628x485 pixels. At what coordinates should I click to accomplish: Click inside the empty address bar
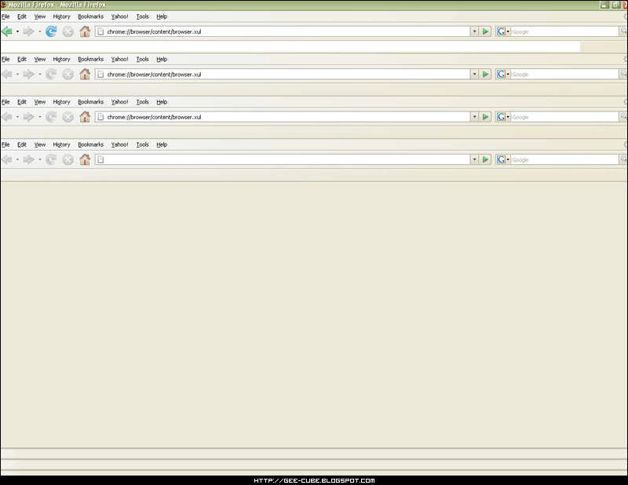pyautogui.click(x=283, y=159)
